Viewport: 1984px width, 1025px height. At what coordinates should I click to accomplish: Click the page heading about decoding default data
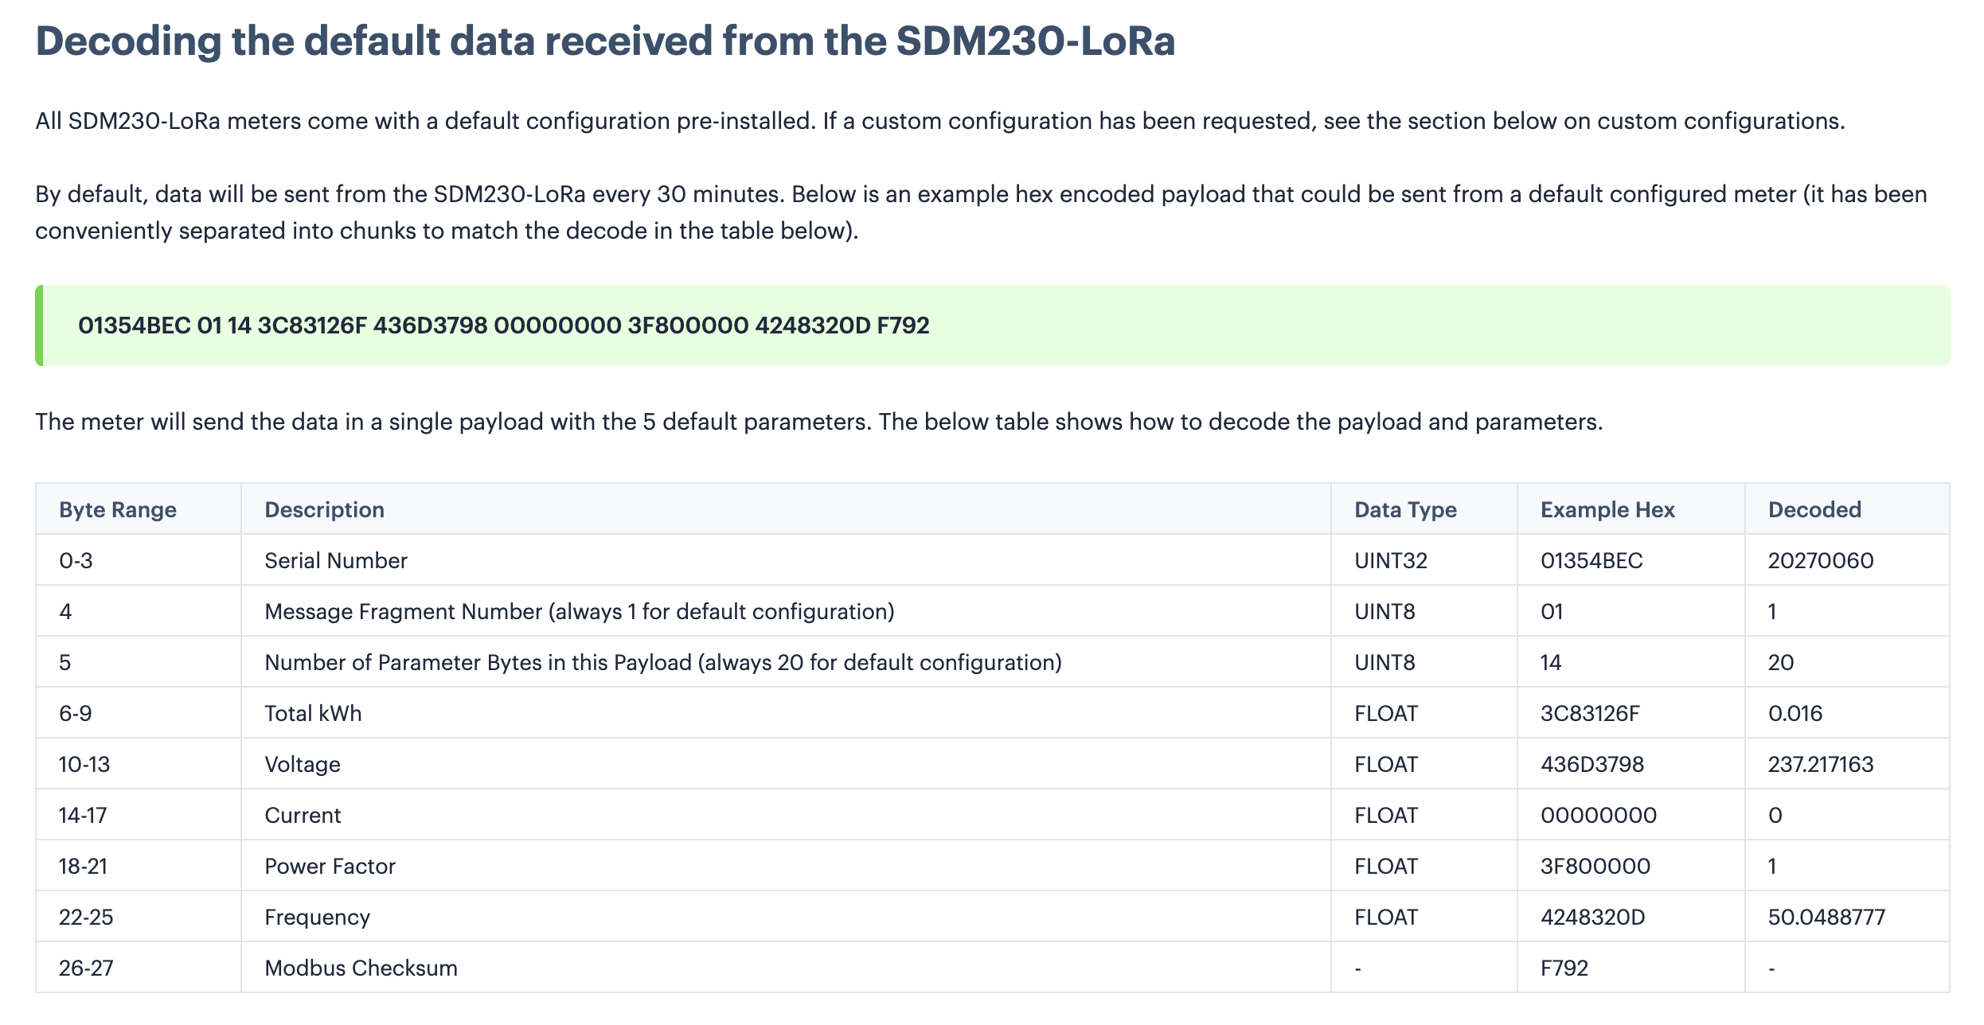click(x=605, y=40)
